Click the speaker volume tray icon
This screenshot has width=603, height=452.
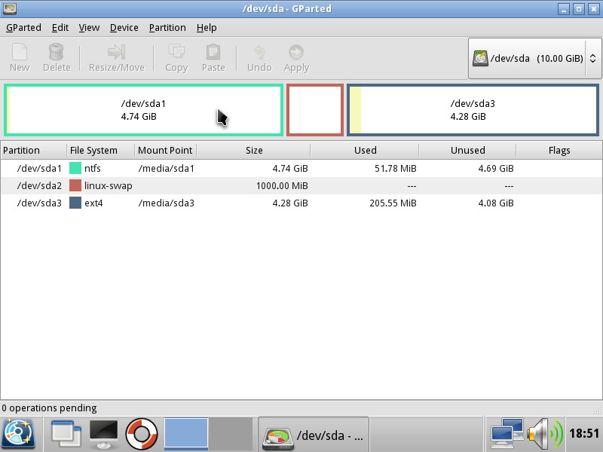click(x=545, y=434)
